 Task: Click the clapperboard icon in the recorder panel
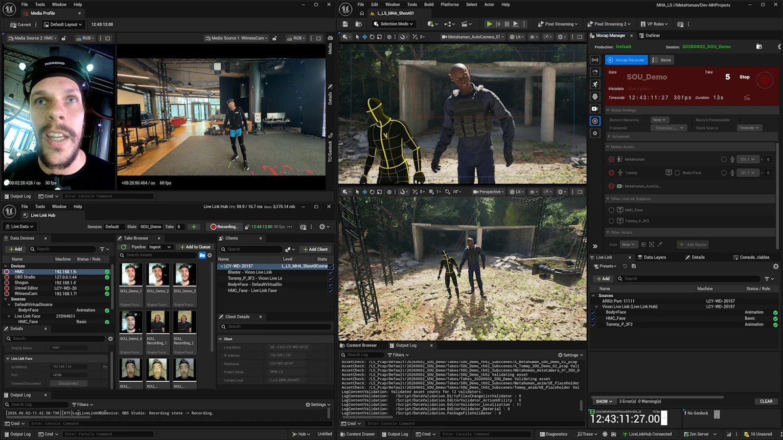[x=747, y=98]
